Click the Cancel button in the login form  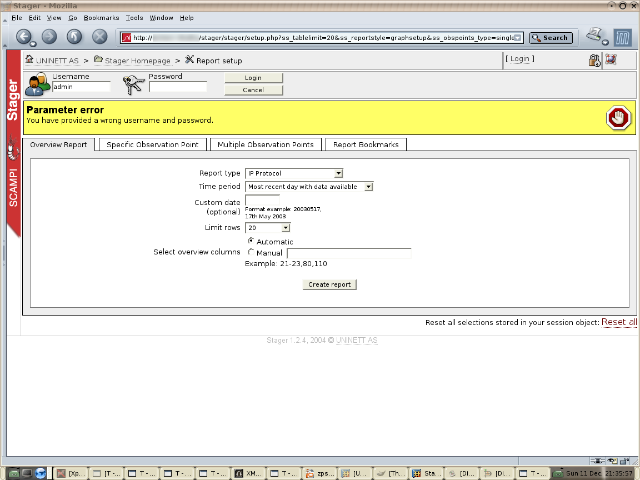pyautogui.click(x=253, y=90)
